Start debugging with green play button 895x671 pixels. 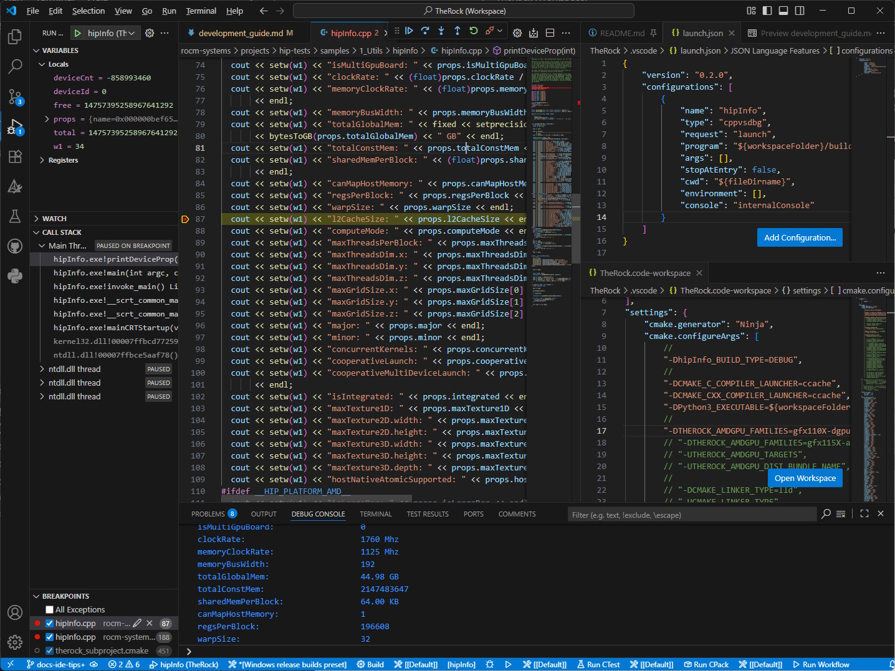click(78, 33)
